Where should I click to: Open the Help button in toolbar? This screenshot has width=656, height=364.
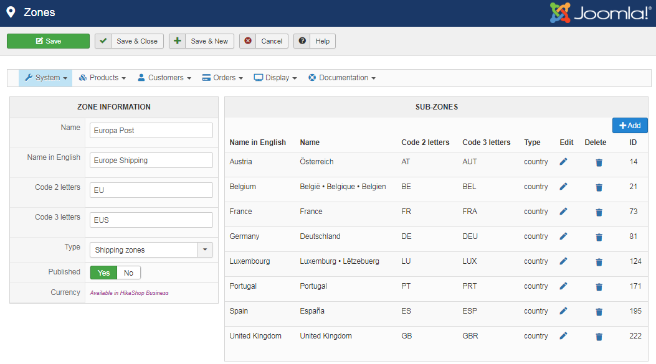click(x=315, y=41)
